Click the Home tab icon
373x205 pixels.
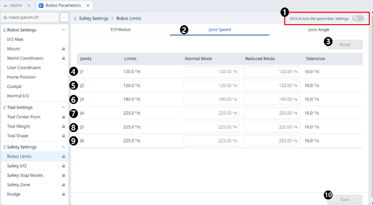(6, 6)
